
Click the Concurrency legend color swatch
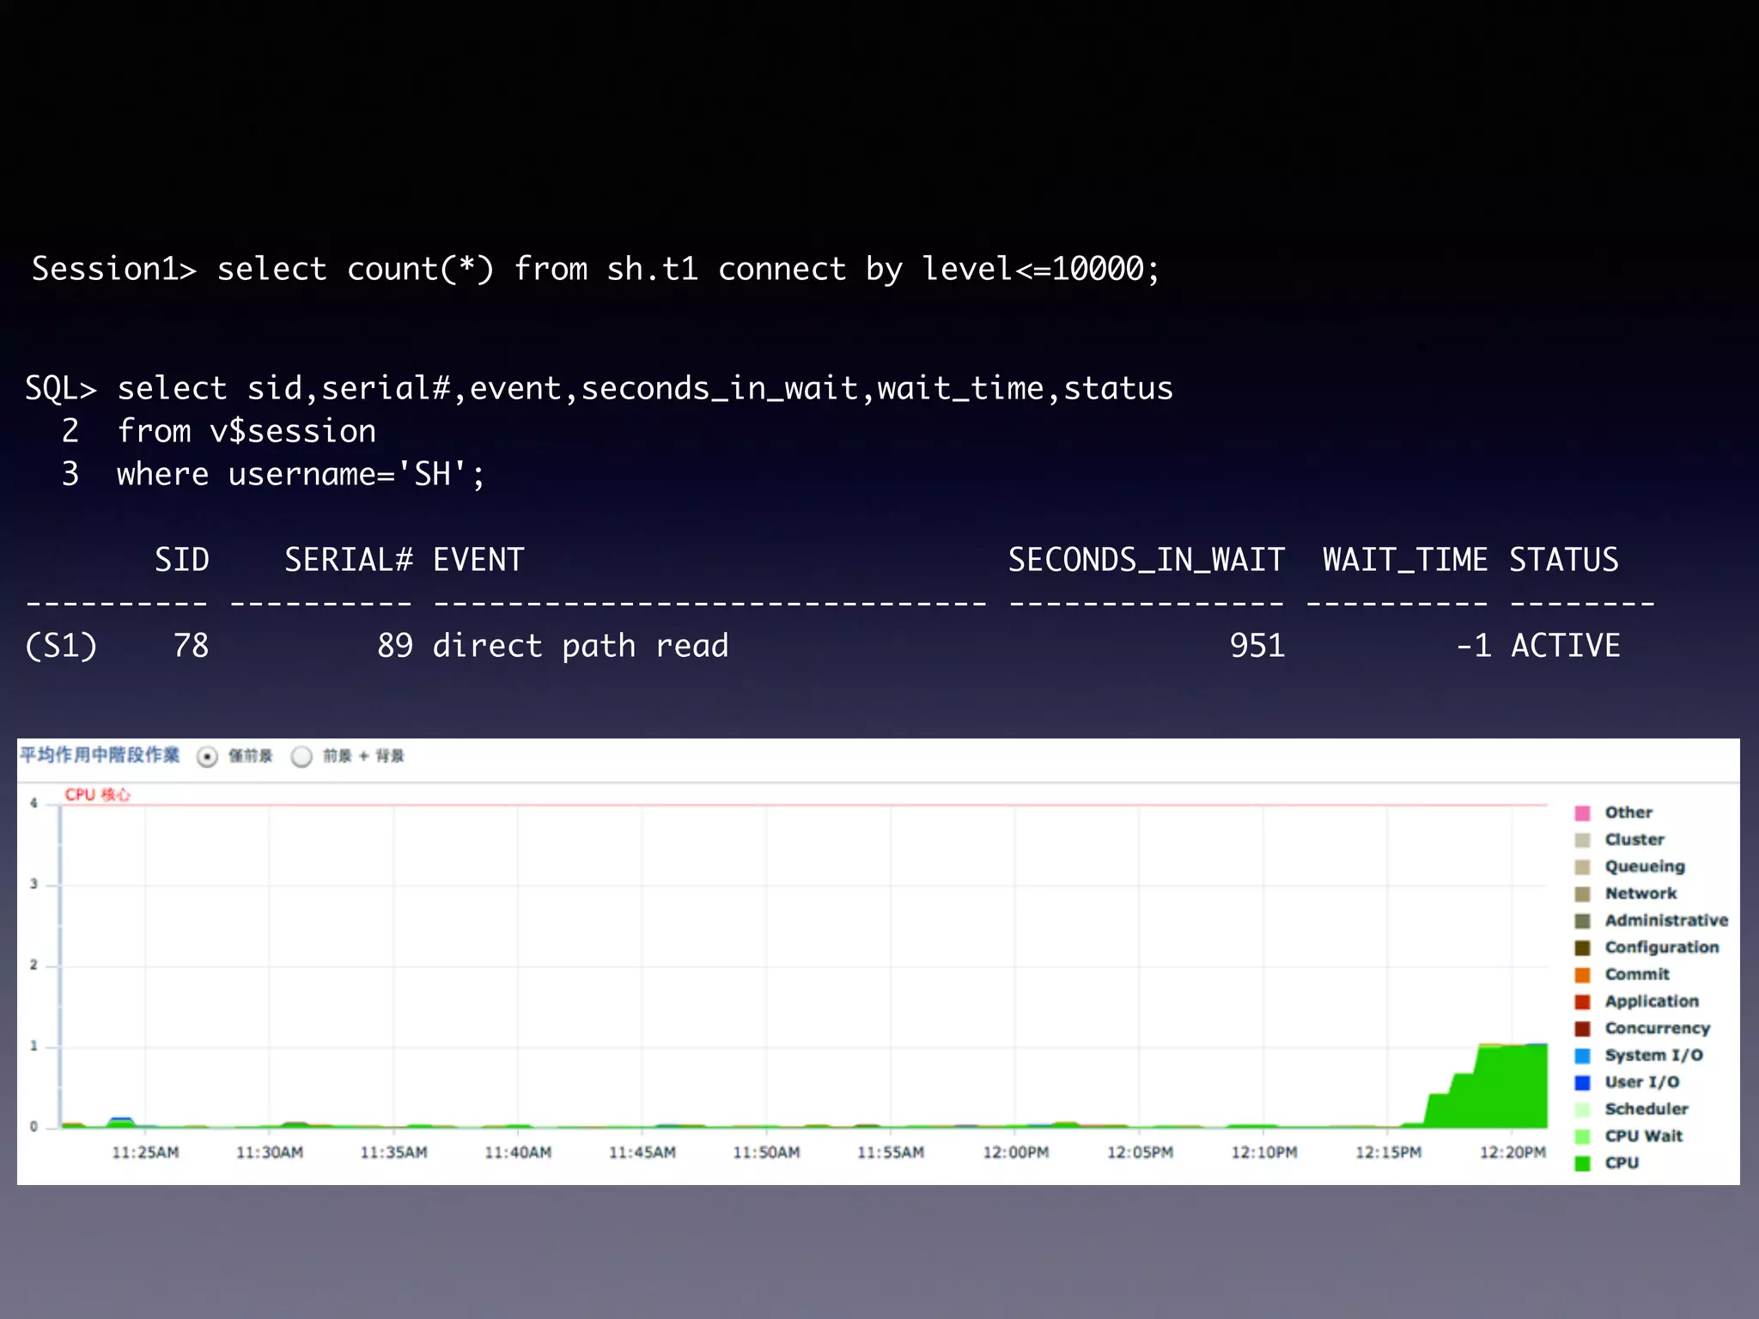pos(1583,1029)
